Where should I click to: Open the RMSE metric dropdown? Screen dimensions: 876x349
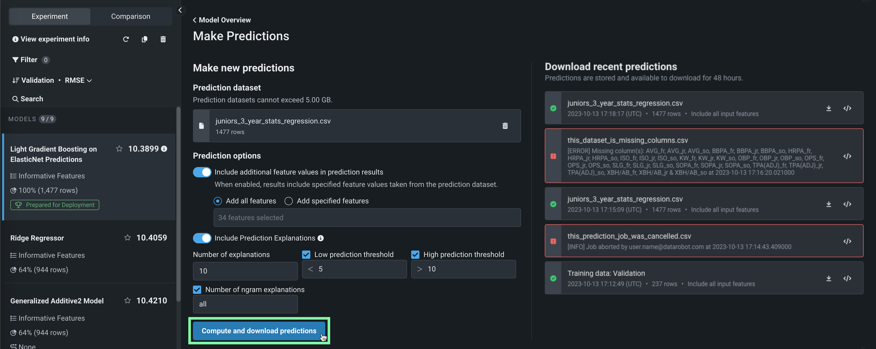pos(78,80)
